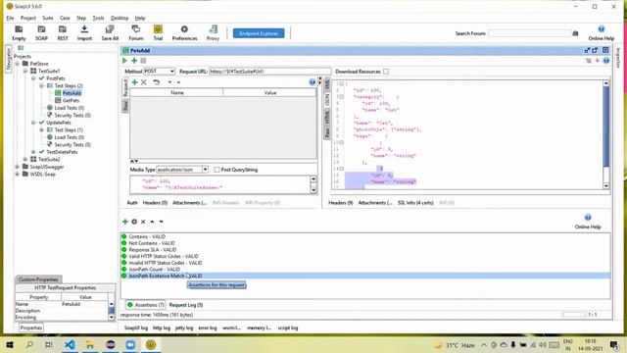627x353 pixels.
Task: Click the Proxy toolbar icon
Action: pos(213,32)
